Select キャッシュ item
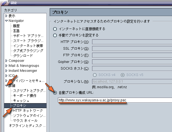The height and width of the screenshot is (132, 172). (21, 101)
